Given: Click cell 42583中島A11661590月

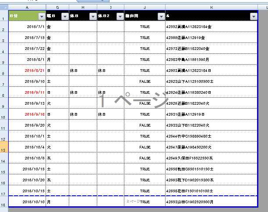Looking at the screenshot, I should tap(212, 59).
